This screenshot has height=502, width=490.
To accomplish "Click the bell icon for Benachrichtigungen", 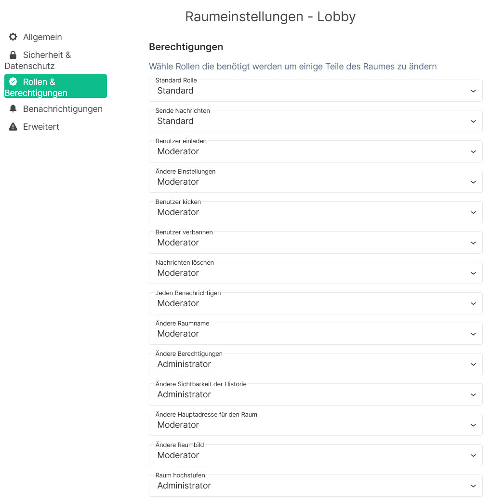I will pos(13,109).
